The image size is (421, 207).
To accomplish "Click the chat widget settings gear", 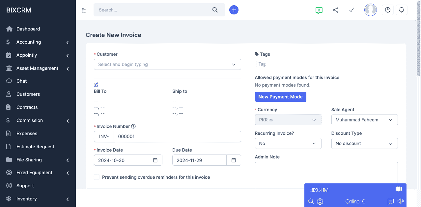I will 320,201.
